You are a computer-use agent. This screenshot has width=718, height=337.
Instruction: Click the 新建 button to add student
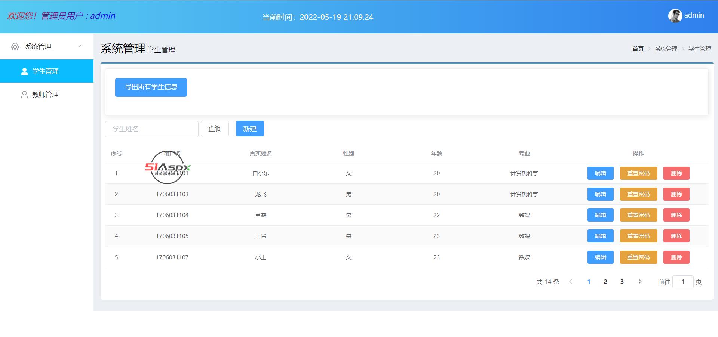click(250, 129)
